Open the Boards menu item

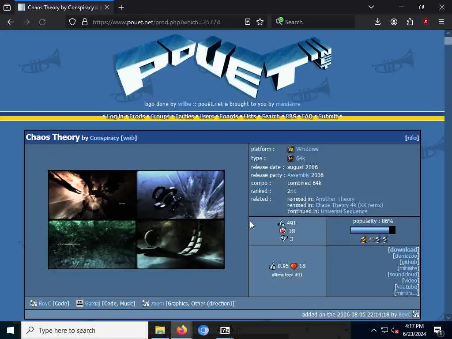(229, 117)
